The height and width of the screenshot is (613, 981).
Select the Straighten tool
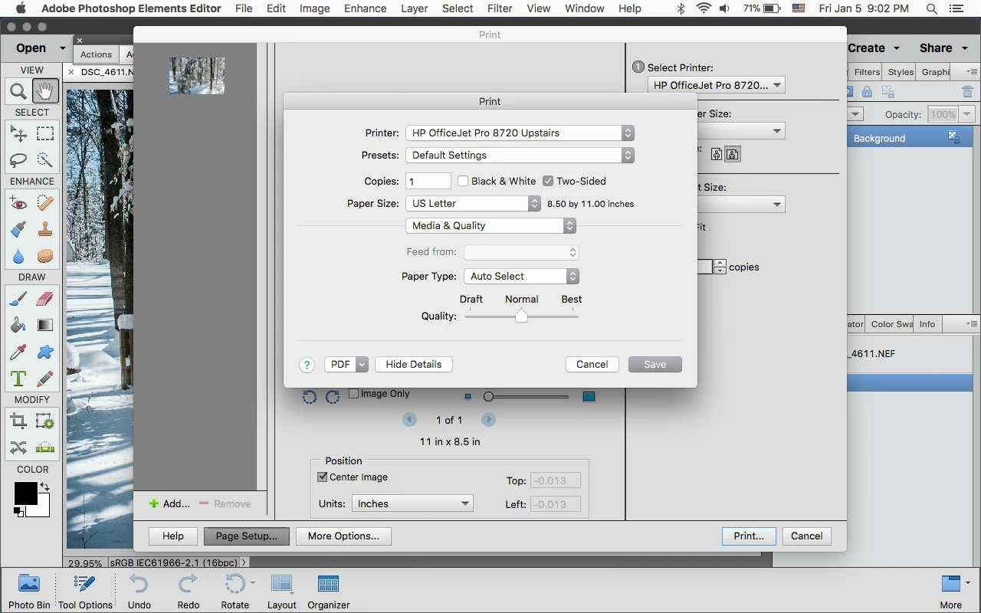45,447
